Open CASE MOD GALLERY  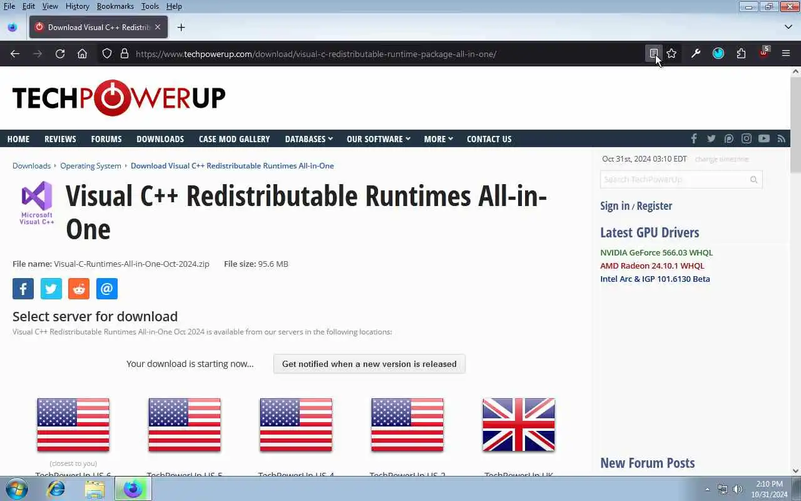pos(234,139)
